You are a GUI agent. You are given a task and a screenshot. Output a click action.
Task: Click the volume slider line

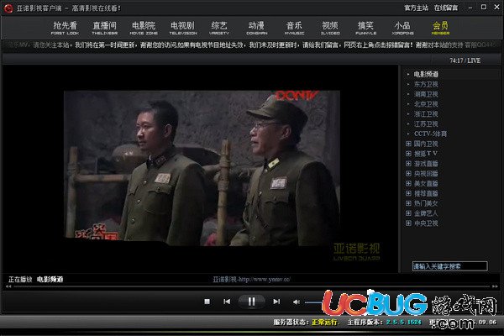pyautogui.click(x=313, y=302)
